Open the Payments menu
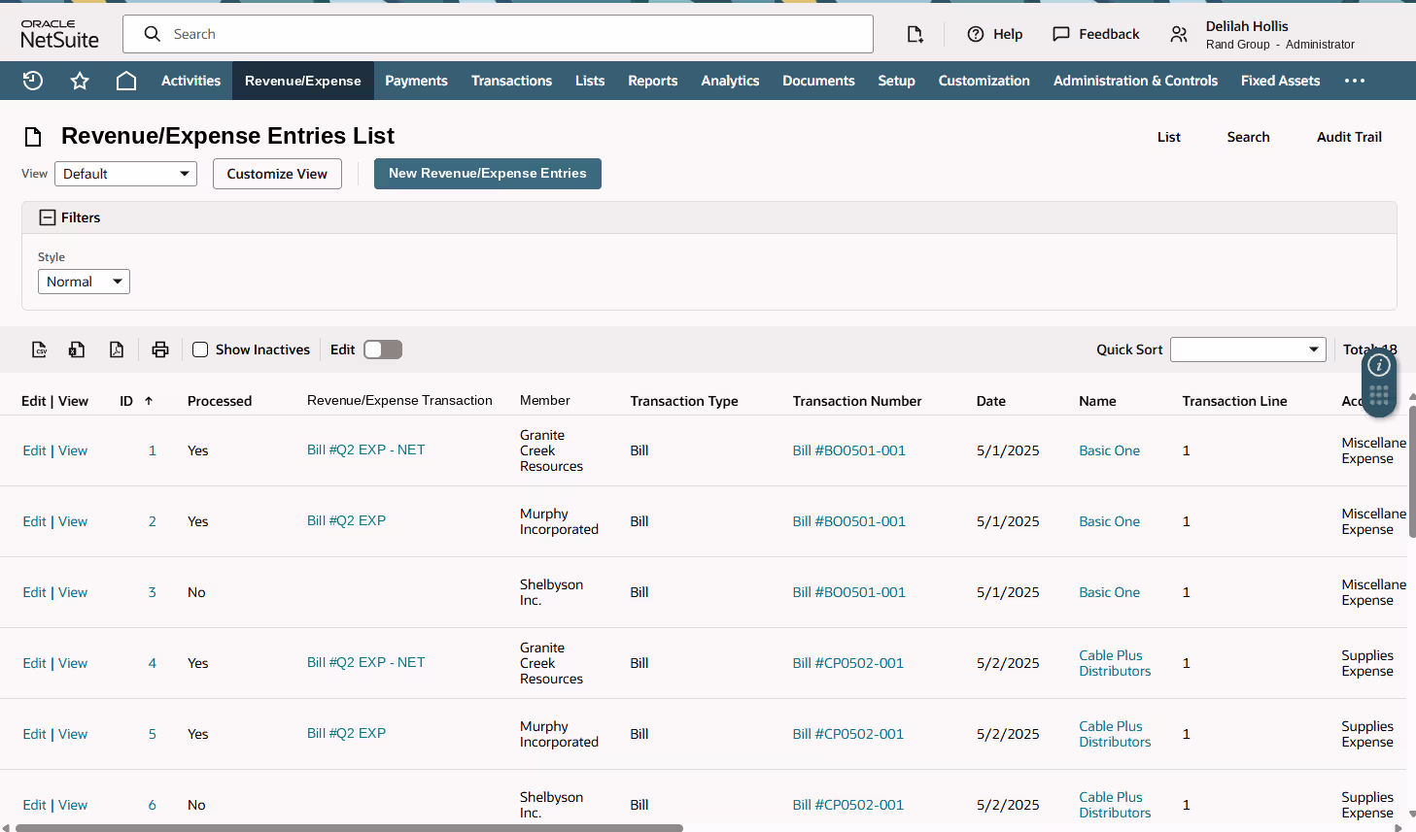Image resolution: width=1416 pixels, height=832 pixels. [x=416, y=81]
